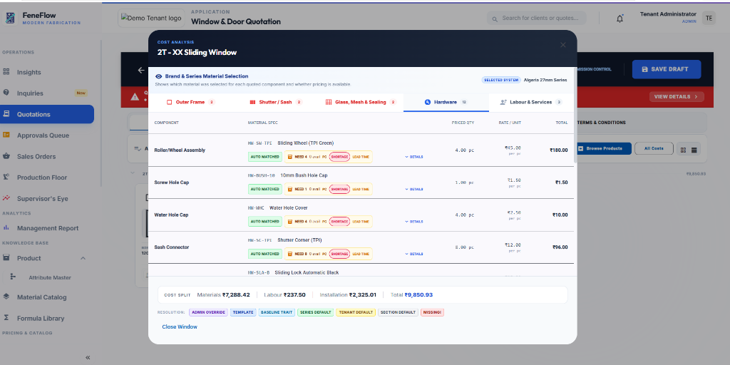The image size is (730, 365).
Task: Click the All Costs button
Action: (x=654, y=148)
